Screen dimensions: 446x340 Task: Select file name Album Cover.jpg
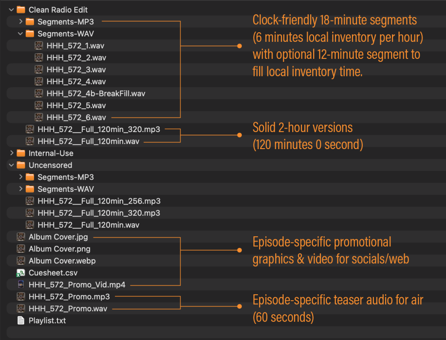(x=58, y=237)
